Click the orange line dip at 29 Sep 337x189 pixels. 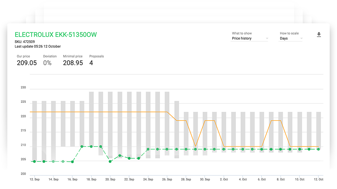(195, 146)
